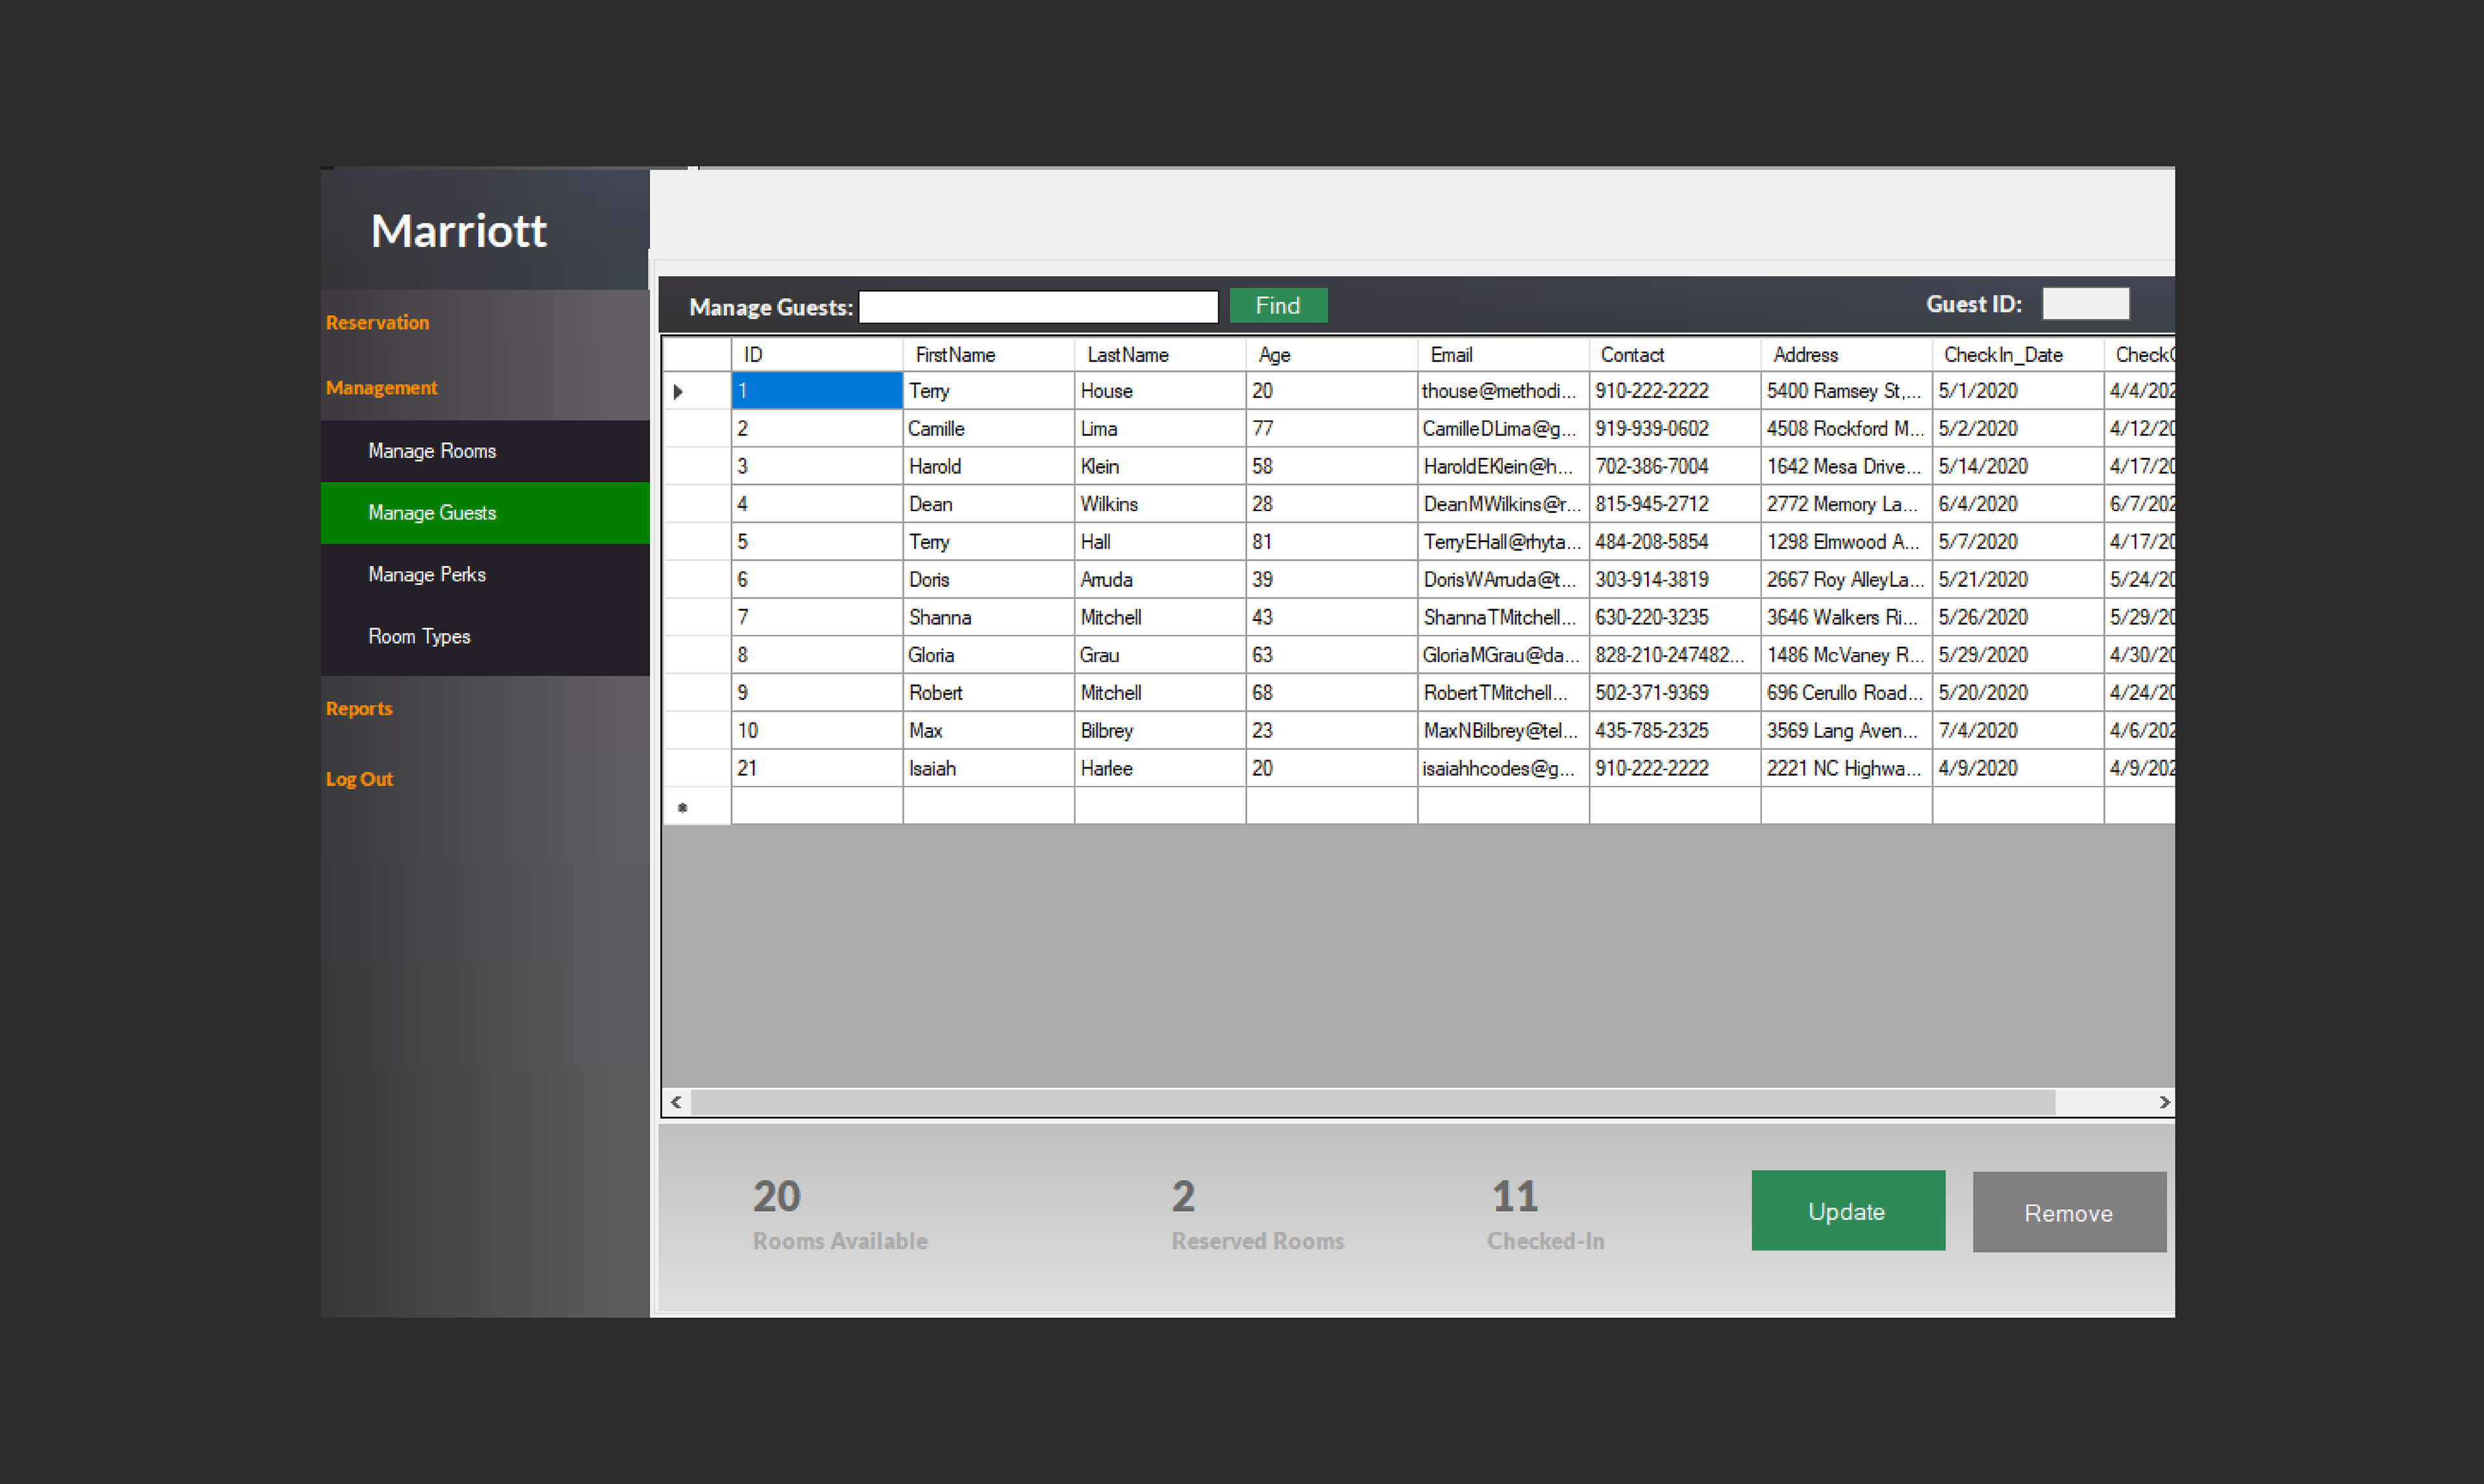The image size is (2484, 1484).
Task: Click Log Out in sidebar
Action: (x=359, y=779)
